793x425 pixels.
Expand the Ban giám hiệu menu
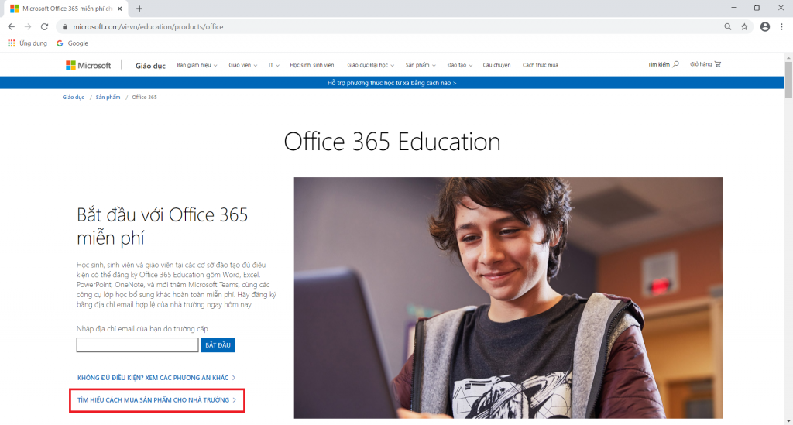[197, 65]
